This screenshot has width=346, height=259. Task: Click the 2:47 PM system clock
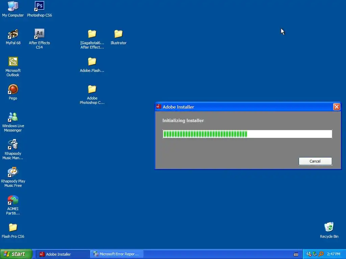pyautogui.click(x=333, y=254)
